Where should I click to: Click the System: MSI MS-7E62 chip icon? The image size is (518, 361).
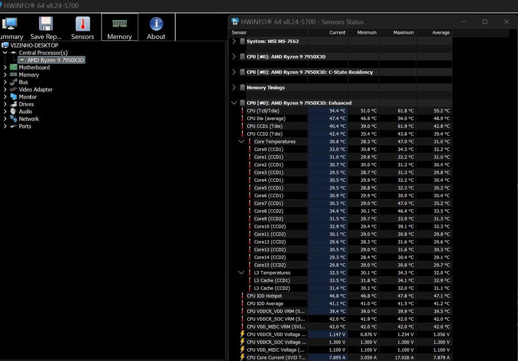pos(242,41)
